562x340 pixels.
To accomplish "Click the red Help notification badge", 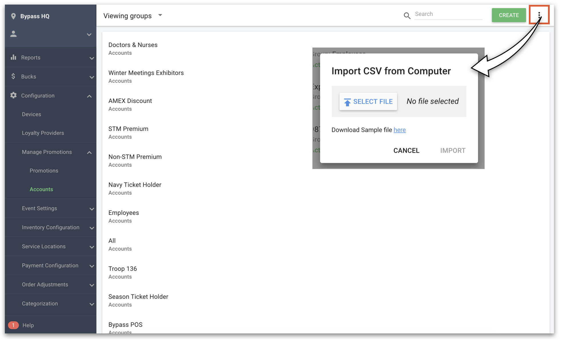I will click(x=13, y=325).
